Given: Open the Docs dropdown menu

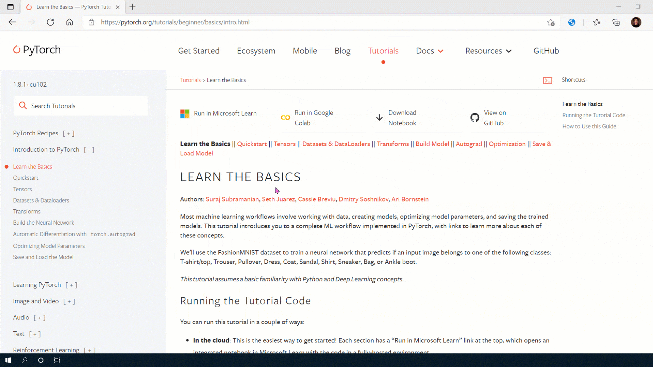Looking at the screenshot, I should pos(430,51).
